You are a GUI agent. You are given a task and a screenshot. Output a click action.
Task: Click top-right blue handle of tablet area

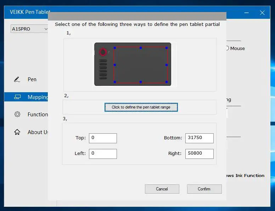tap(167, 48)
